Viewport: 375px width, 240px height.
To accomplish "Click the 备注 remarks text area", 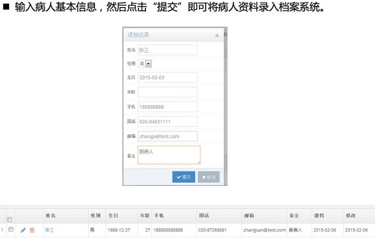I will (169, 155).
